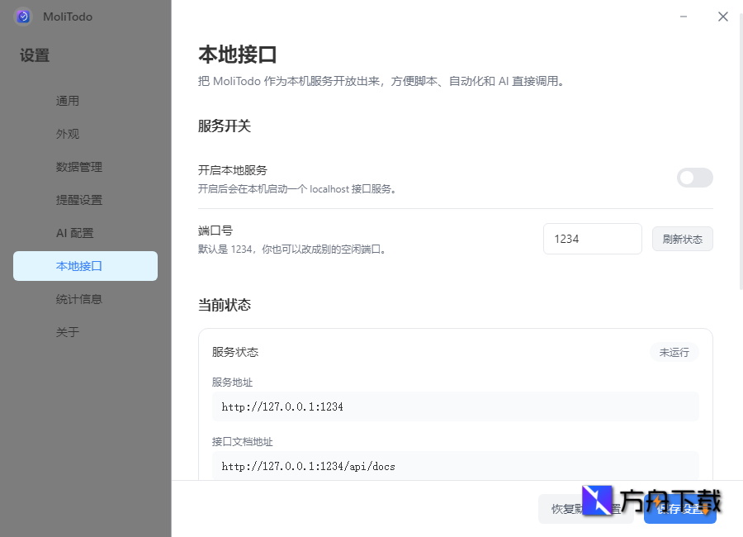743x537 pixels.
Task: Click 保存设置 to save settings
Action: coord(679,509)
